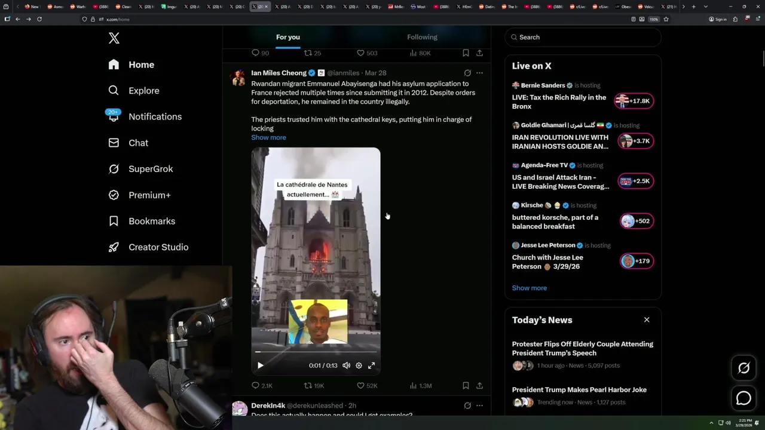Open Home in the left sidebar
The height and width of the screenshot is (430, 765).
131,64
